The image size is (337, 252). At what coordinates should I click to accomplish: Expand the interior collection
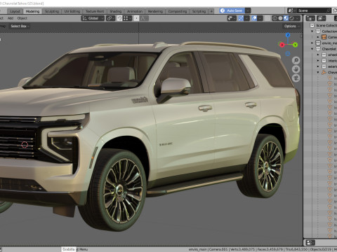pos(318,60)
